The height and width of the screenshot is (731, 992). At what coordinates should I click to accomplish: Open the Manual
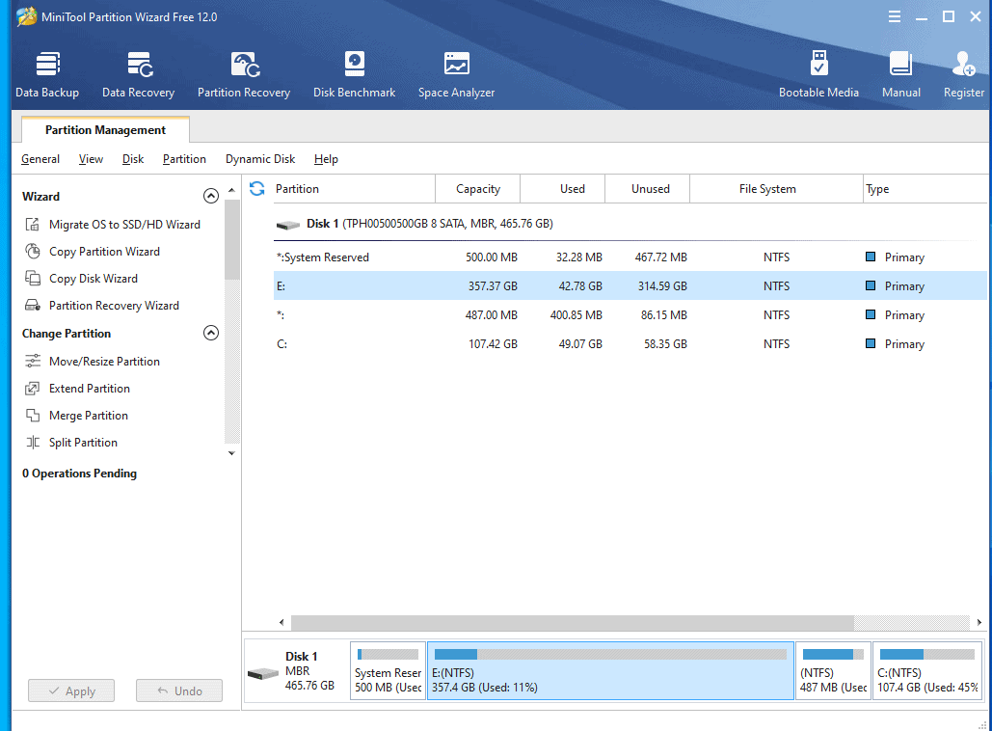(900, 74)
